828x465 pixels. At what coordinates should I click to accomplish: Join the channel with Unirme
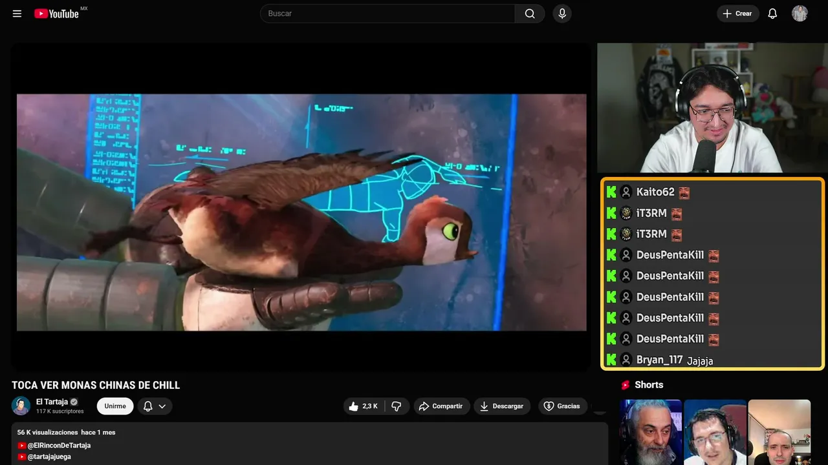tap(115, 406)
